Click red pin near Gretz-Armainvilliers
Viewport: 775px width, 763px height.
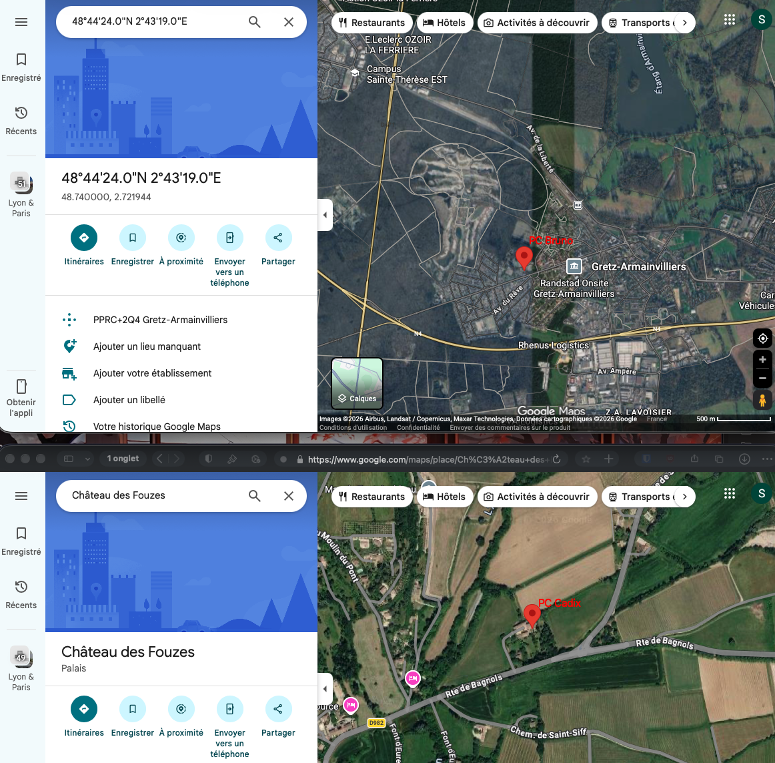coord(524,257)
